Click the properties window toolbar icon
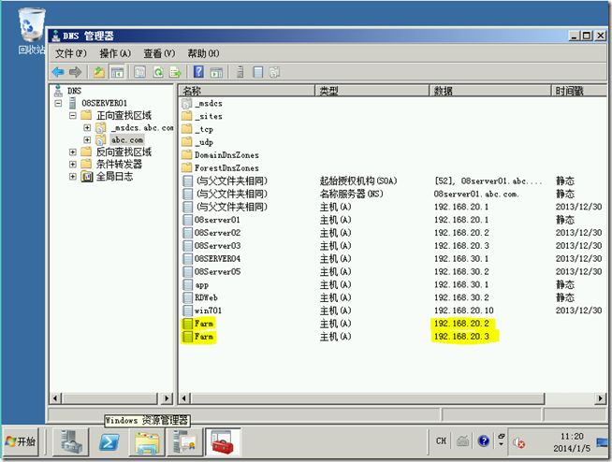Viewport: 612px width, 462px height. point(139,72)
